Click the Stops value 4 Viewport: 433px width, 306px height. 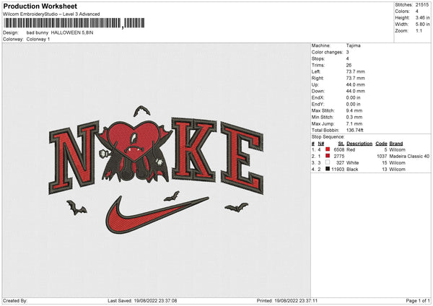pos(347,58)
